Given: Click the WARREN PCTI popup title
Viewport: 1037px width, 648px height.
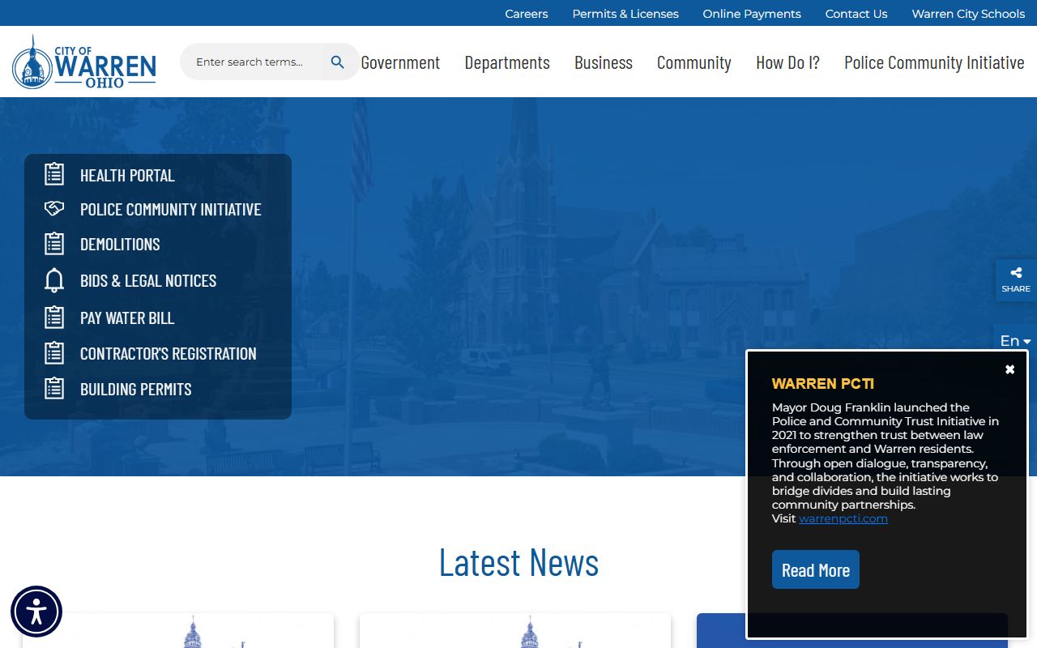Looking at the screenshot, I should click(823, 384).
